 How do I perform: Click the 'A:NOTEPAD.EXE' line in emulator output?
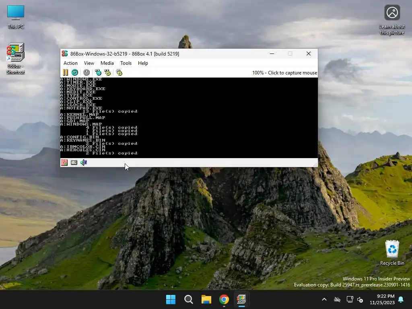81,108
